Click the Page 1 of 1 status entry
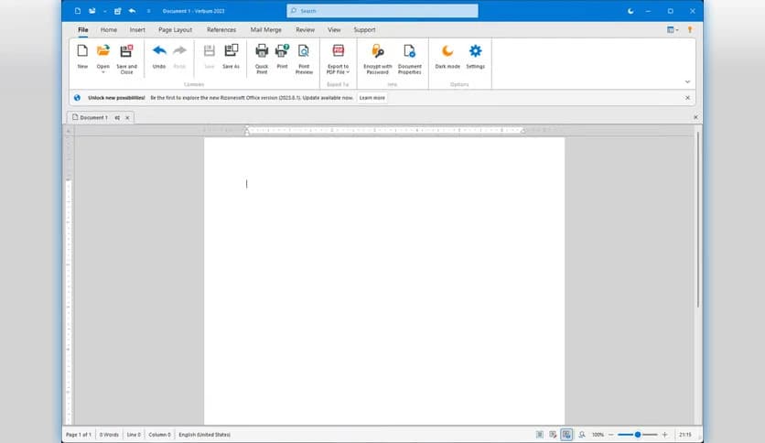The height and width of the screenshot is (443, 765). tap(79, 434)
